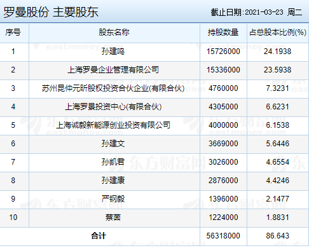Select the share count 1224000
The image size is (309, 248).
point(223,217)
